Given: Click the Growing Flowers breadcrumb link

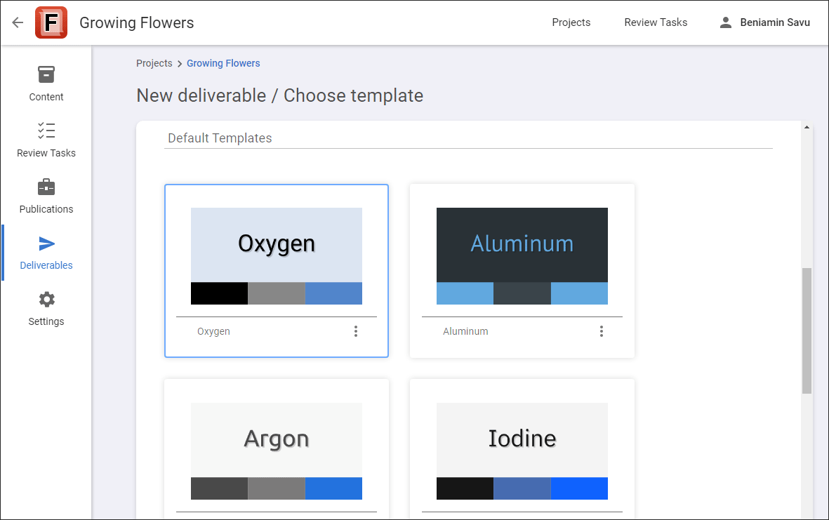Looking at the screenshot, I should tap(223, 63).
